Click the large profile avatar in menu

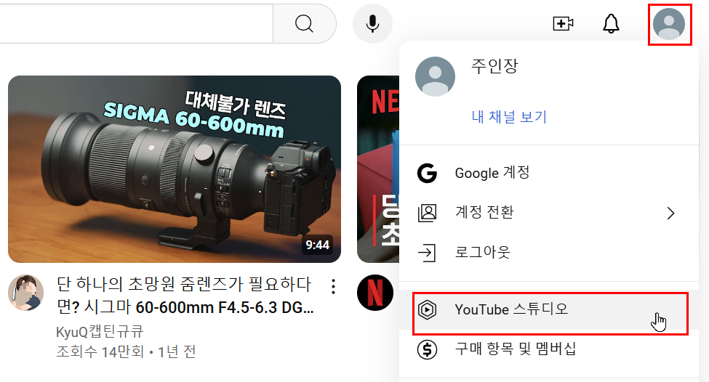coord(435,76)
